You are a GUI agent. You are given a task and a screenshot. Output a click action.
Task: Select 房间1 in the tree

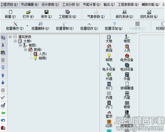click(x=38, y=50)
